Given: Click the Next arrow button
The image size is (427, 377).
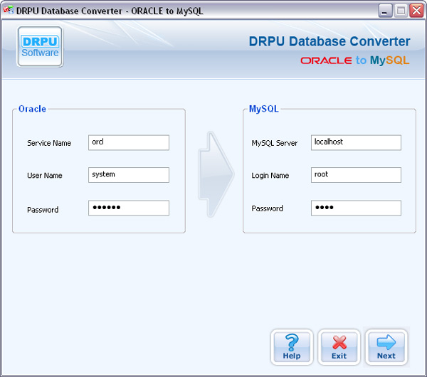Looking at the screenshot, I should click(x=386, y=347).
